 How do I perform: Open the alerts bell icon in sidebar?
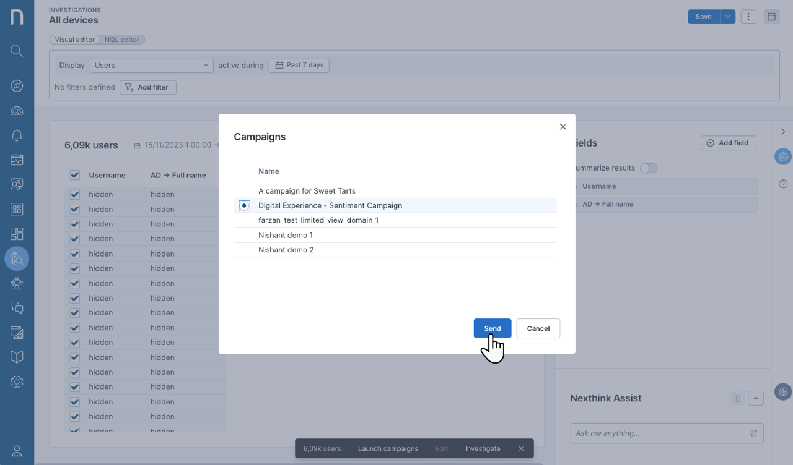(x=17, y=135)
